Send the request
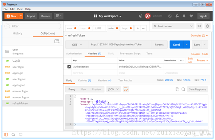Image resolution: width=215 pixels, height=140 pixels. (x=176, y=45)
